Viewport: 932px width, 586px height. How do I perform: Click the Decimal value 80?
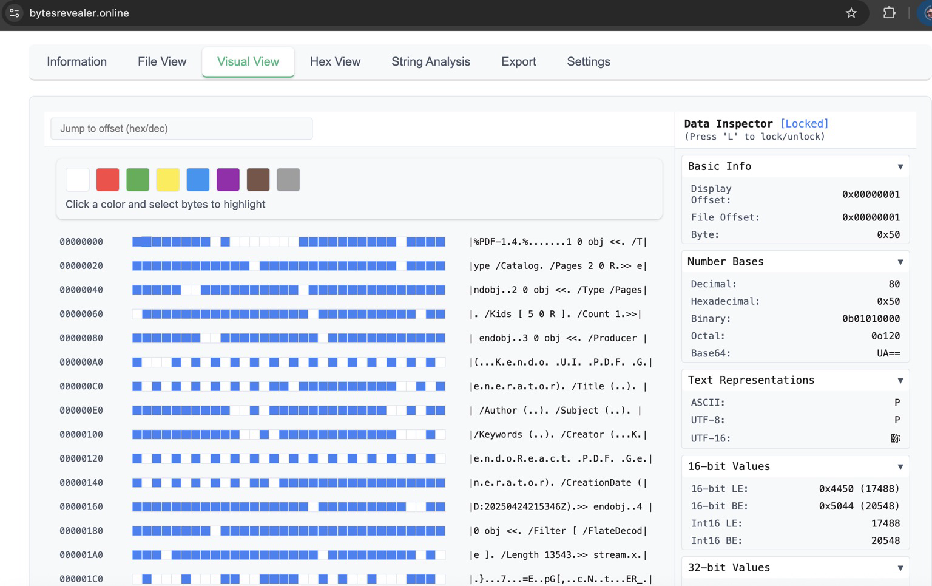click(894, 284)
